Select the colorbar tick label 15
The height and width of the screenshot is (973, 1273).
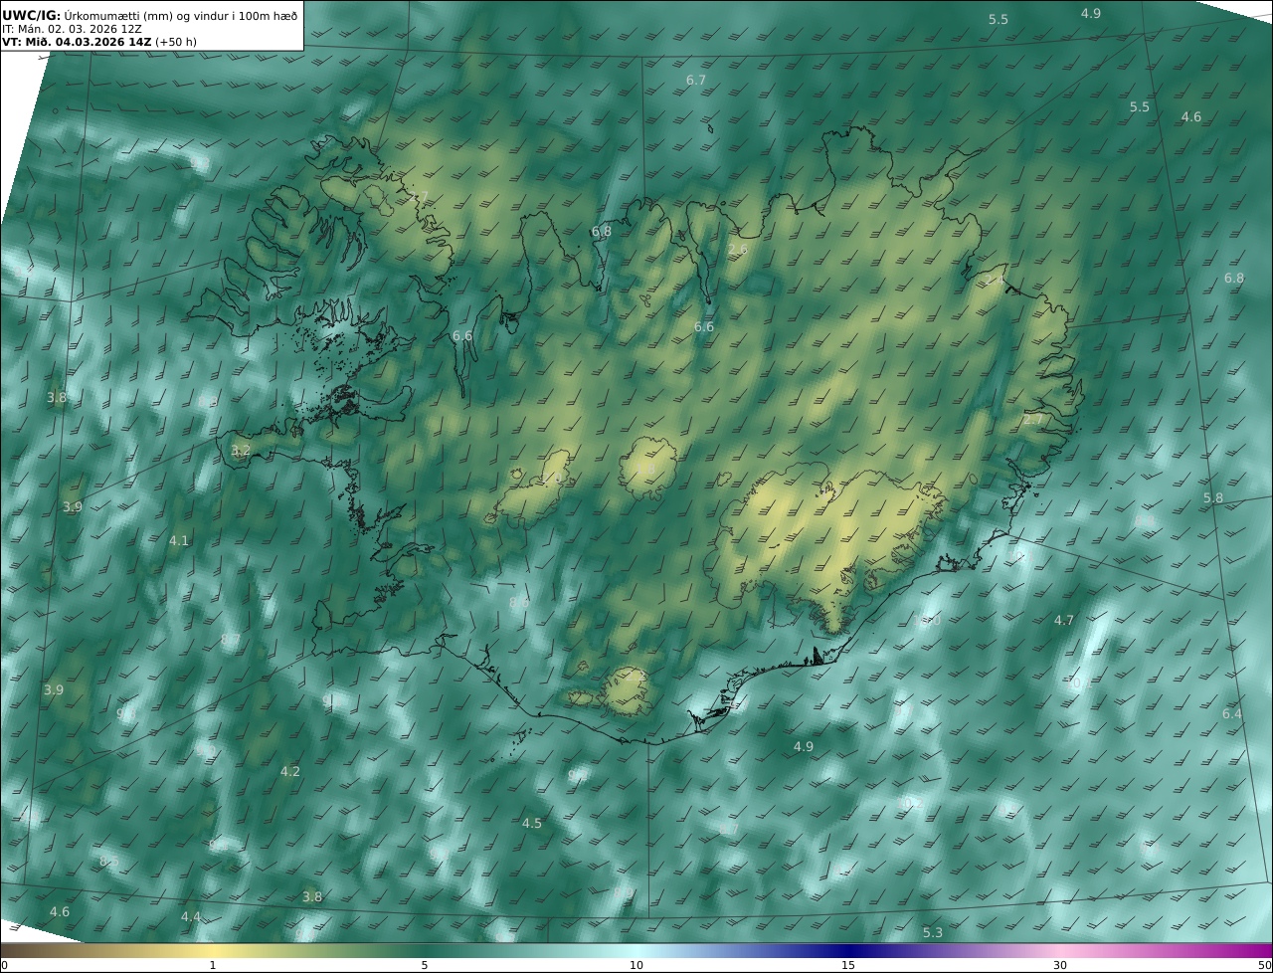[x=848, y=965]
